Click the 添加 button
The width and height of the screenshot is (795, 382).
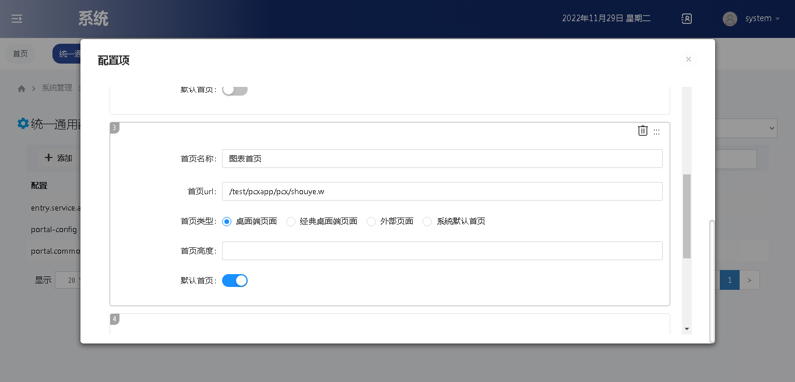[58, 158]
